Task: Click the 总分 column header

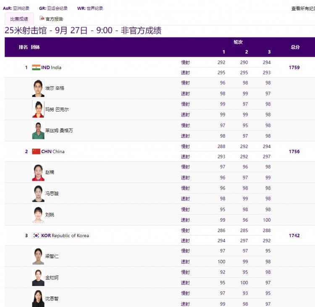Action: (295, 48)
